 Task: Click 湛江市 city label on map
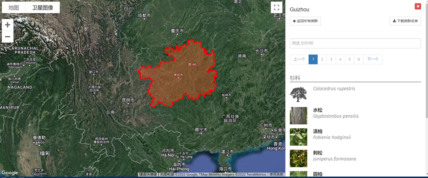point(227,152)
